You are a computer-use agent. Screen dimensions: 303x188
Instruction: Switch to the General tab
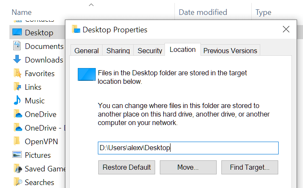(86, 51)
